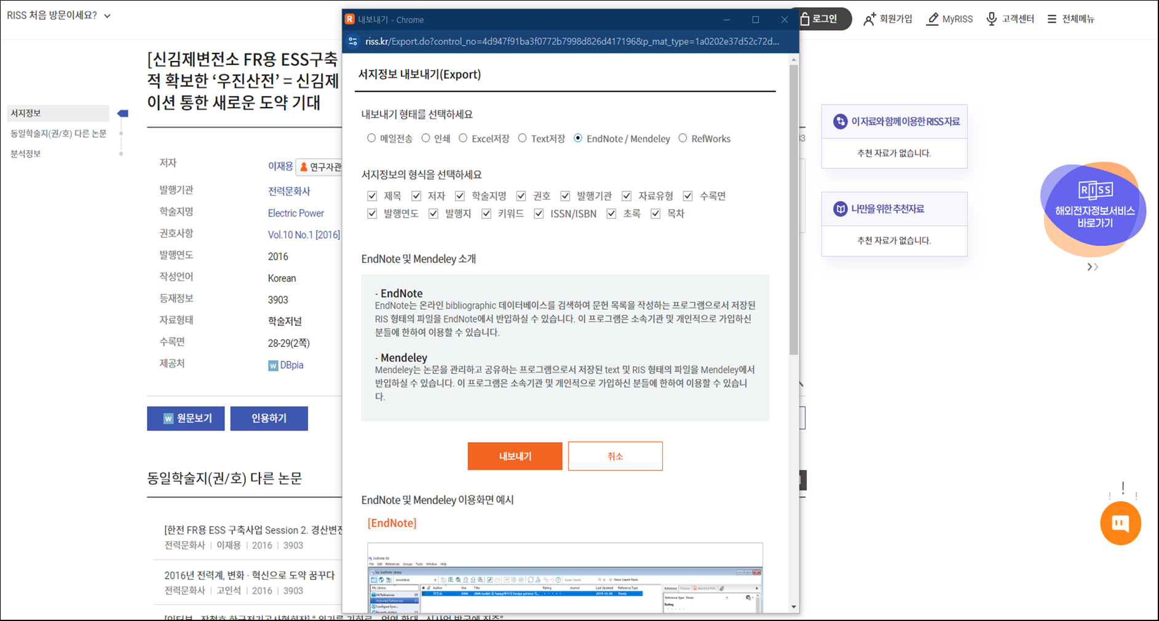Click the popup scrollbar up arrow
The width and height of the screenshot is (1159, 621).
pyautogui.click(x=794, y=60)
